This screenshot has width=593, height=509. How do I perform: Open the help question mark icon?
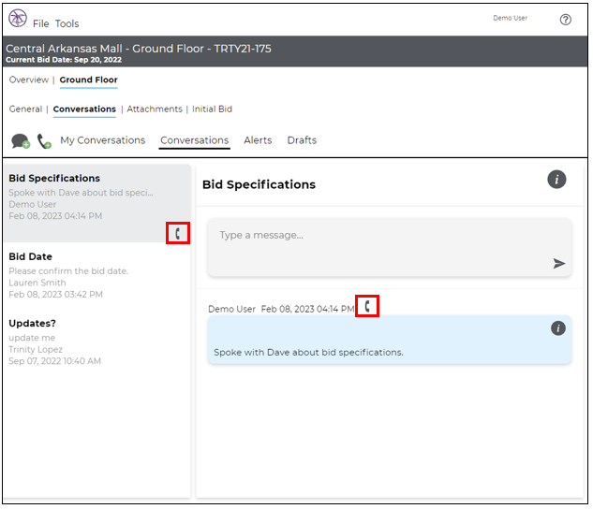pos(566,20)
